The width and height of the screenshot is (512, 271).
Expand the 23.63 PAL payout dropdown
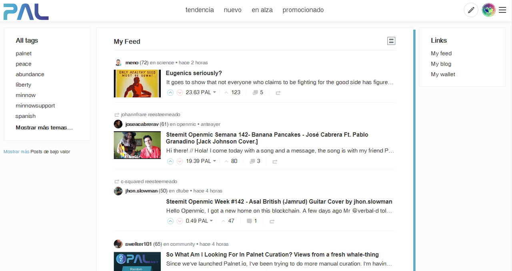pyautogui.click(x=201, y=93)
